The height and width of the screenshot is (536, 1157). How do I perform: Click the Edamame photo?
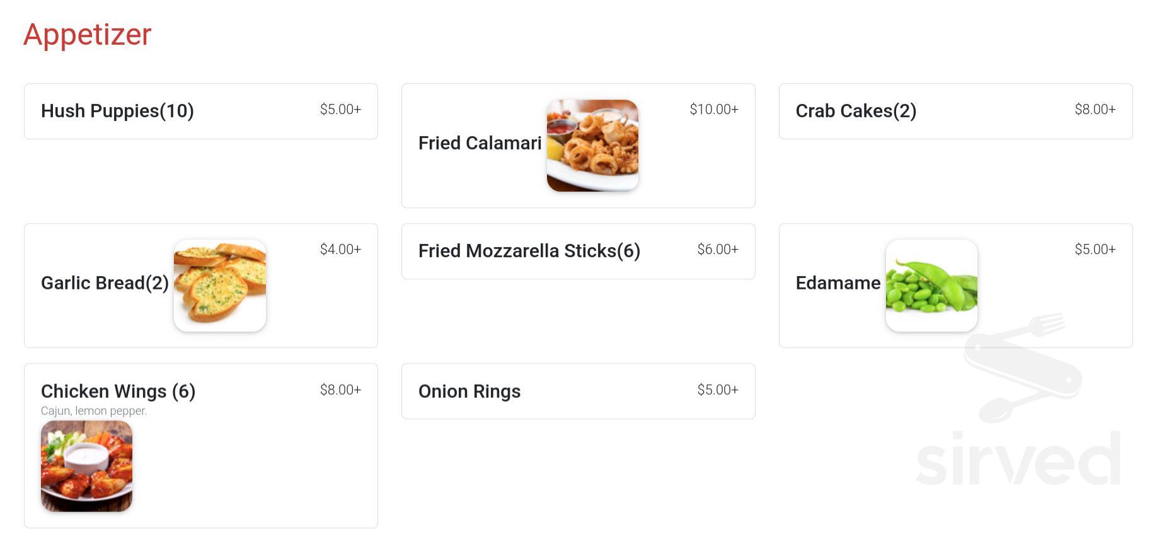pos(931,285)
